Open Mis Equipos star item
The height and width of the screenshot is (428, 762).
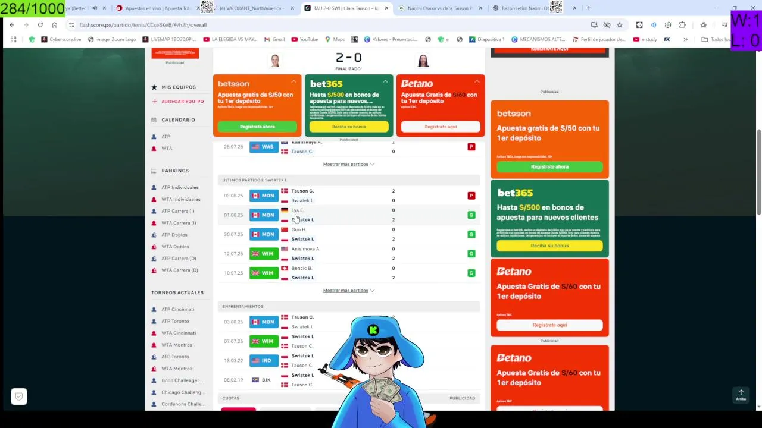(x=174, y=87)
